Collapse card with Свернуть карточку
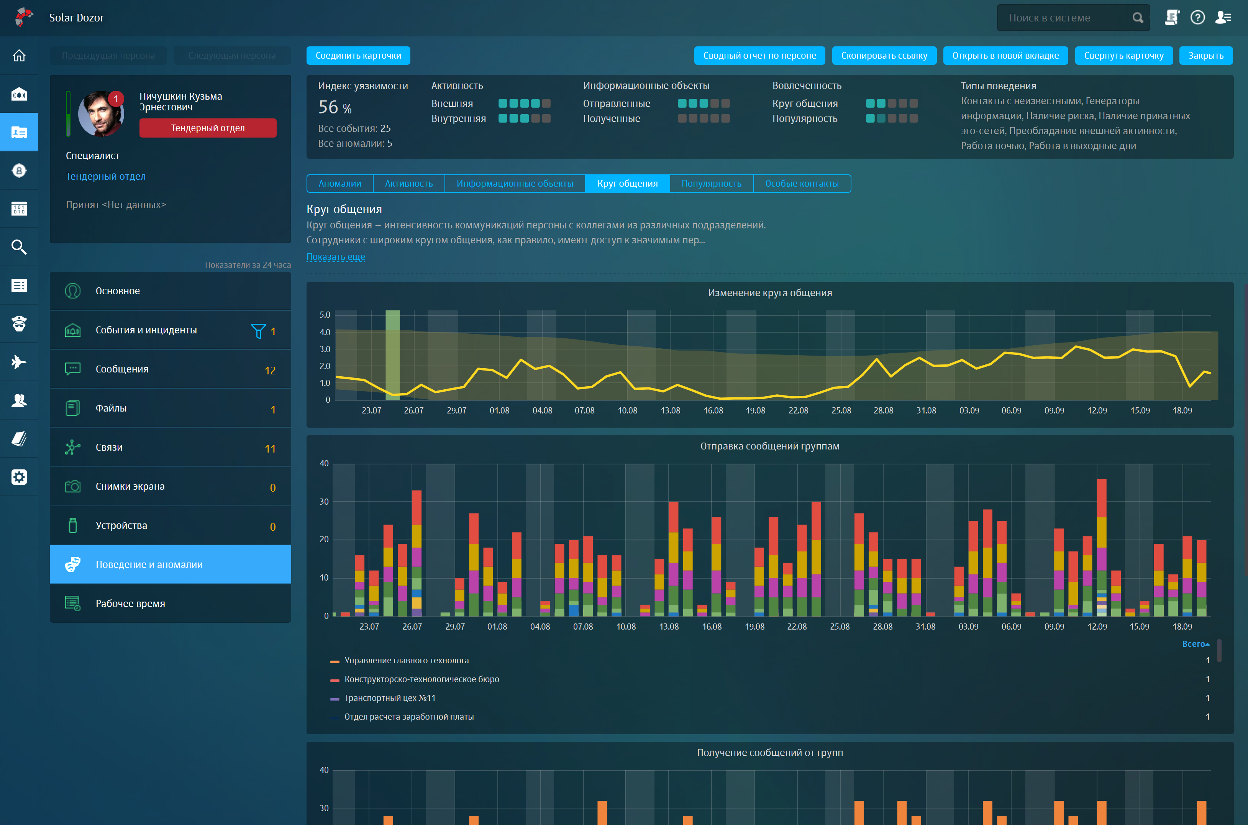The width and height of the screenshot is (1248, 825). pyautogui.click(x=1123, y=56)
